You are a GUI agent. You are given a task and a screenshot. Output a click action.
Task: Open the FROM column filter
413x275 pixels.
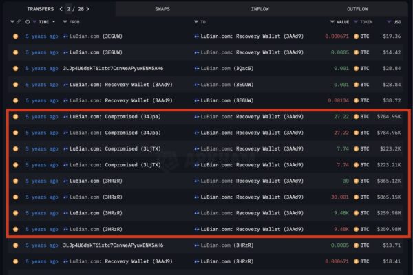tap(65, 22)
